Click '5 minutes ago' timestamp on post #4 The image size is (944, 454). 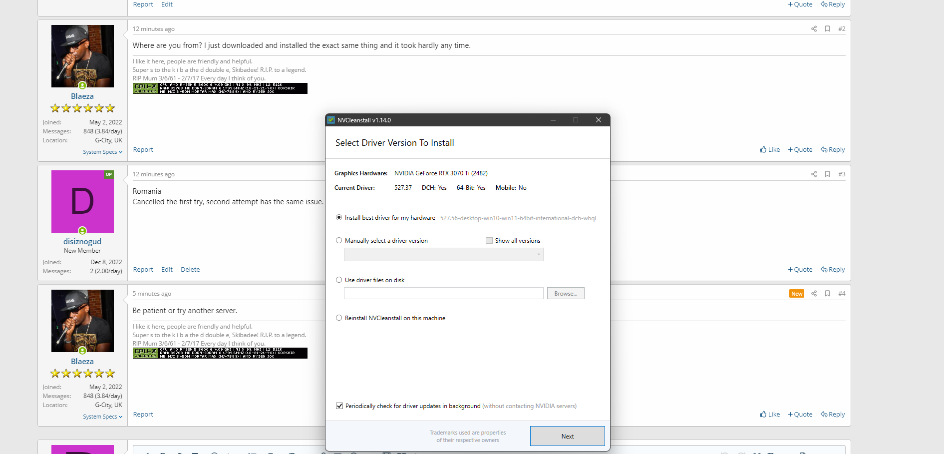[x=152, y=294]
